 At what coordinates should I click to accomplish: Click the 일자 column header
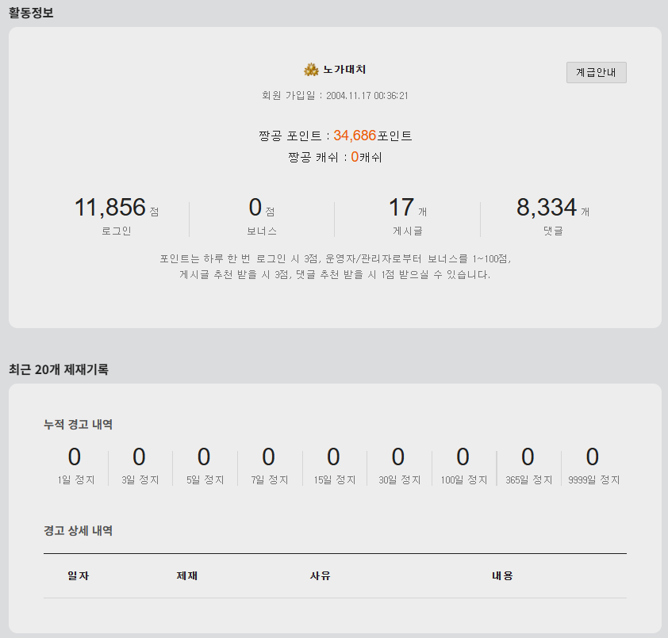point(79,575)
